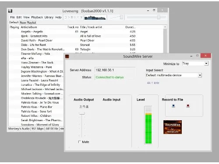This screenshot has height=164, width=219.
Task: Click the SoundWire logo image
Action: pyautogui.click(x=173, y=127)
